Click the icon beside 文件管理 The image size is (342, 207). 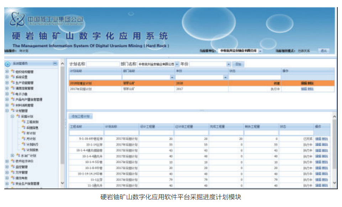(x=13, y=172)
